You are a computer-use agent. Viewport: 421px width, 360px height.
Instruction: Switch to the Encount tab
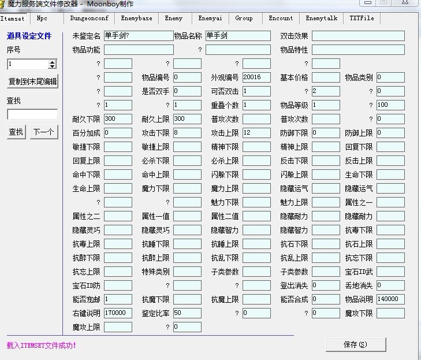(281, 18)
